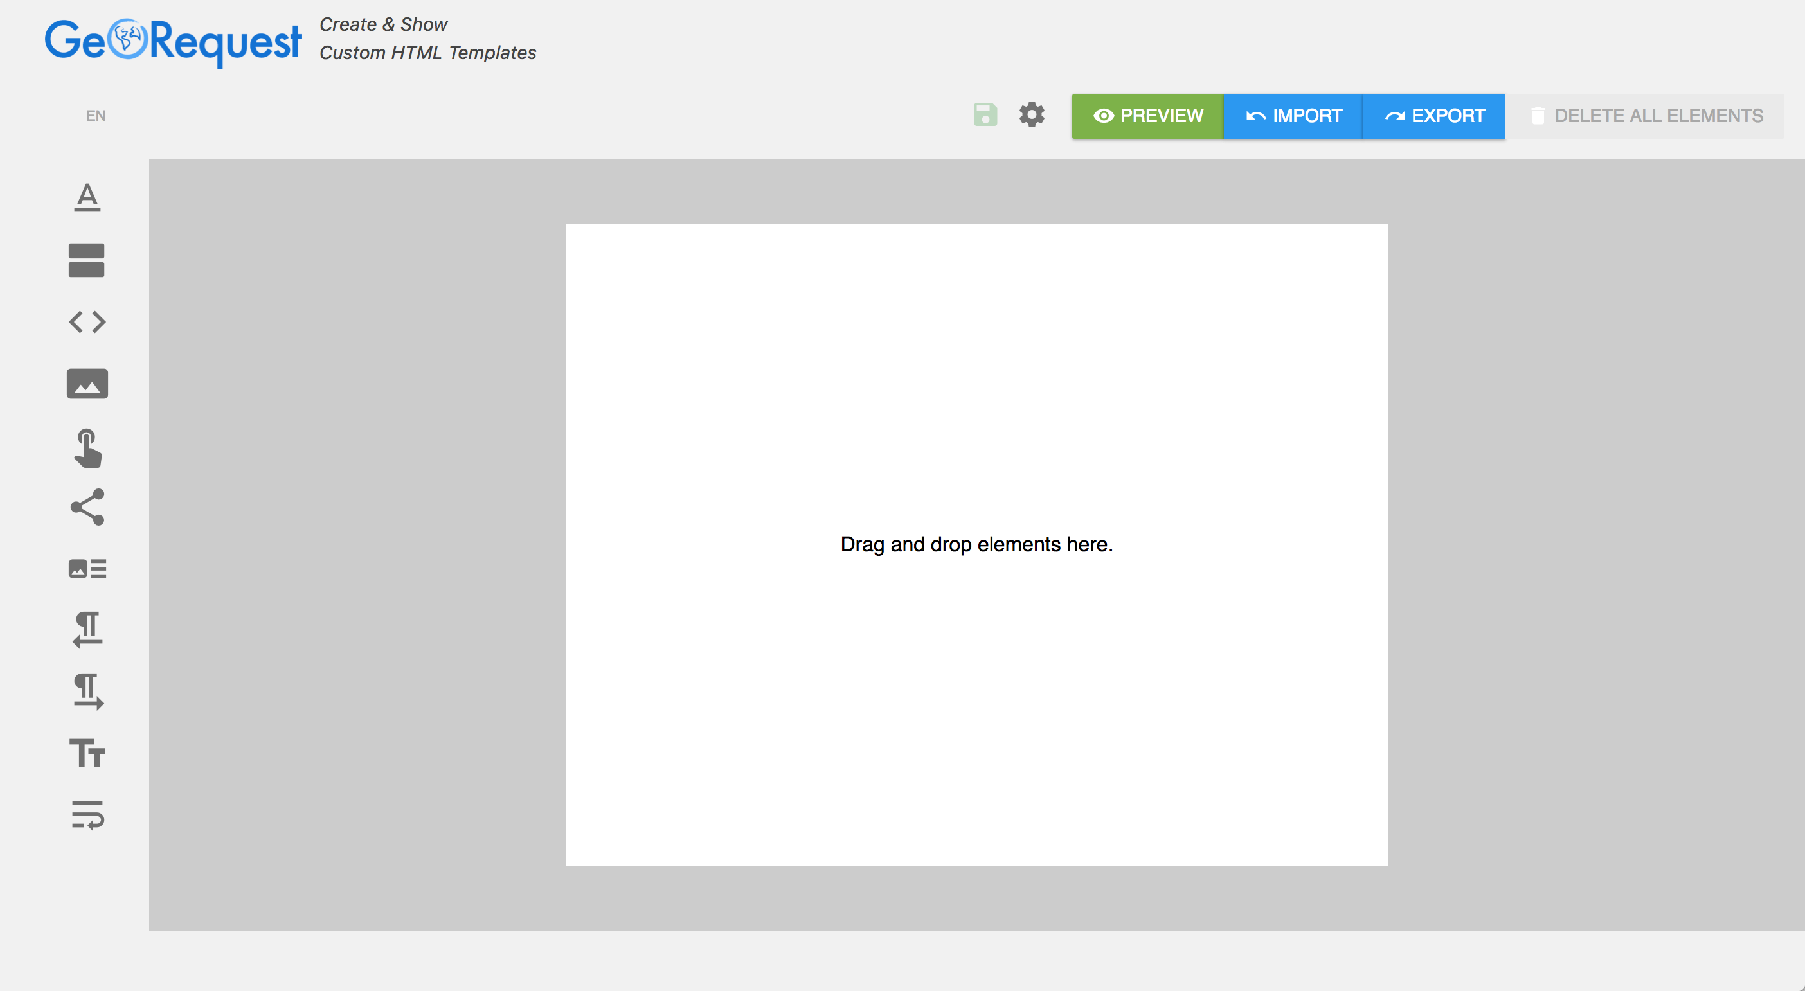Choose the Button touch element icon
Image resolution: width=1805 pixels, height=991 pixels.
(87, 448)
